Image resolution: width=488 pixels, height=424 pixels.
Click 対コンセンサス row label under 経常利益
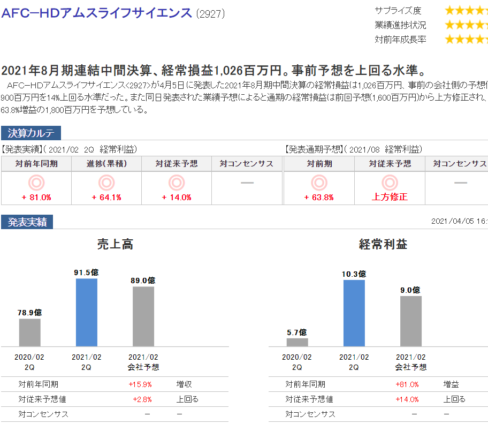click(310, 414)
